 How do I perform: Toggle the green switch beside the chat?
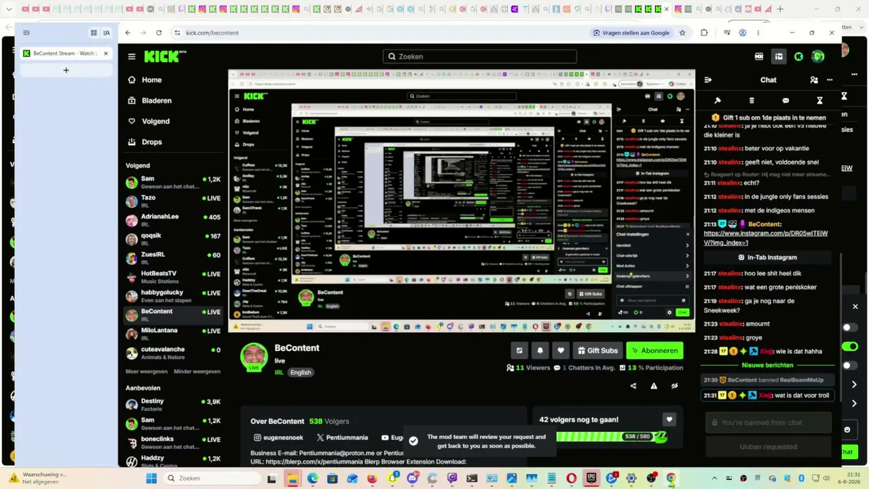click(849, 346)
